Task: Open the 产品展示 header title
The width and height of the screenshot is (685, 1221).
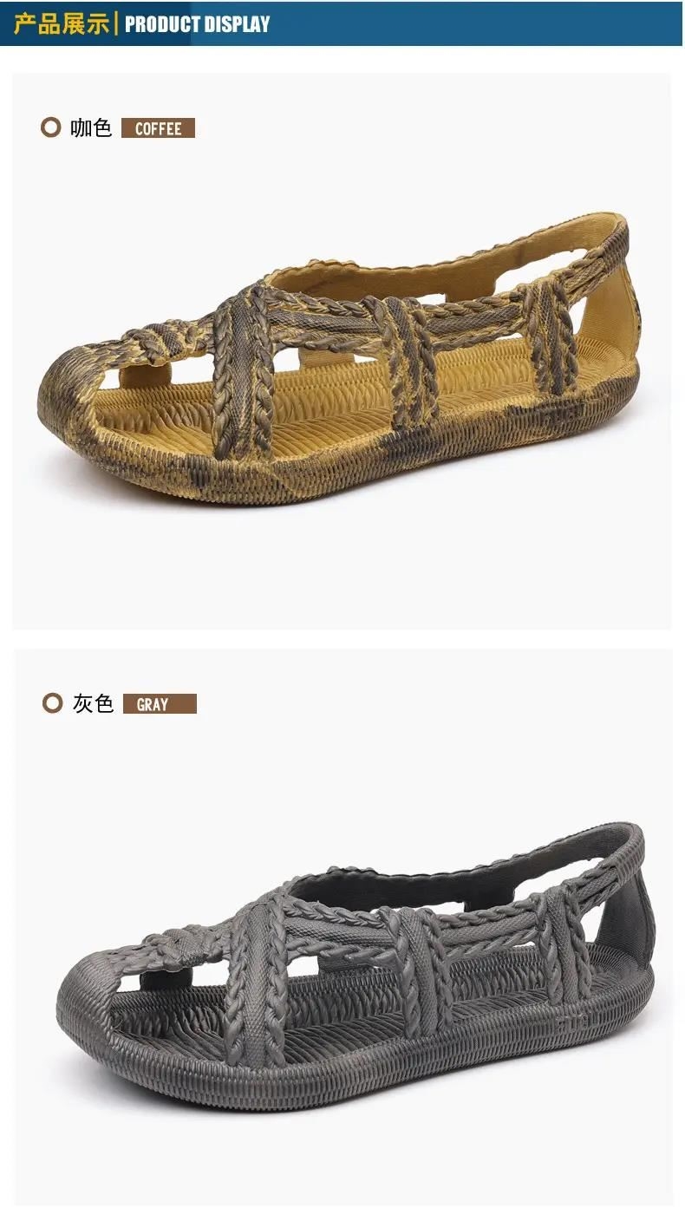Action: (x=62, y=23)
